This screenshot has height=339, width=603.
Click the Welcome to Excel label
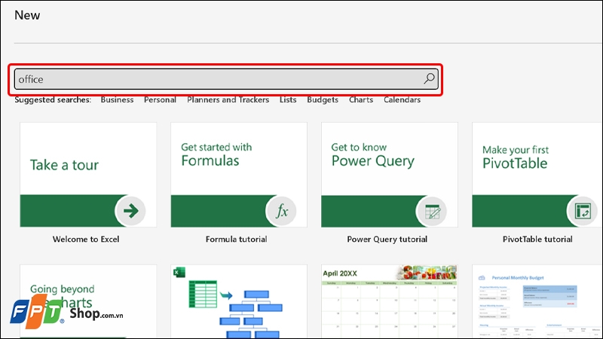86,239
